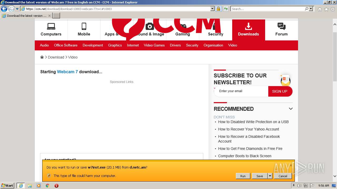Click Video in the red category bar
The width and height of the screenshot is (337, 189).
[x=233, y=45]
